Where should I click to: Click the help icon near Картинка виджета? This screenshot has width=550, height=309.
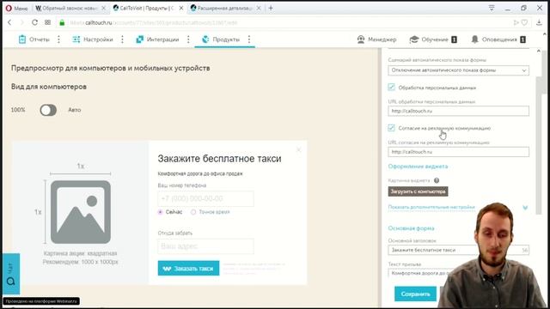(x=437, y=181)
